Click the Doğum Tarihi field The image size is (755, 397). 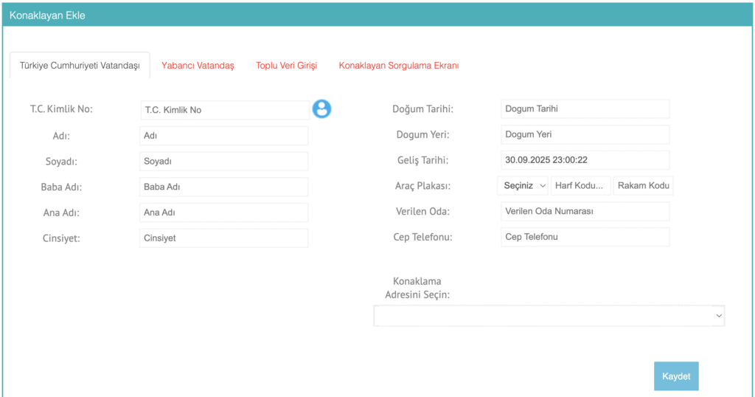(585, 109)
